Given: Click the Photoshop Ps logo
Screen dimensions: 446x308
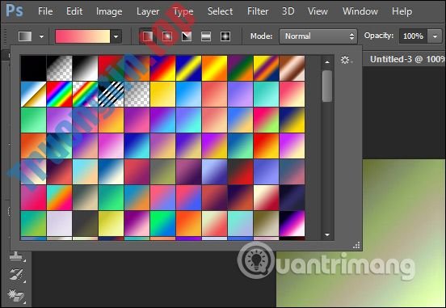Looking at the screenshot, I should 15,11.
